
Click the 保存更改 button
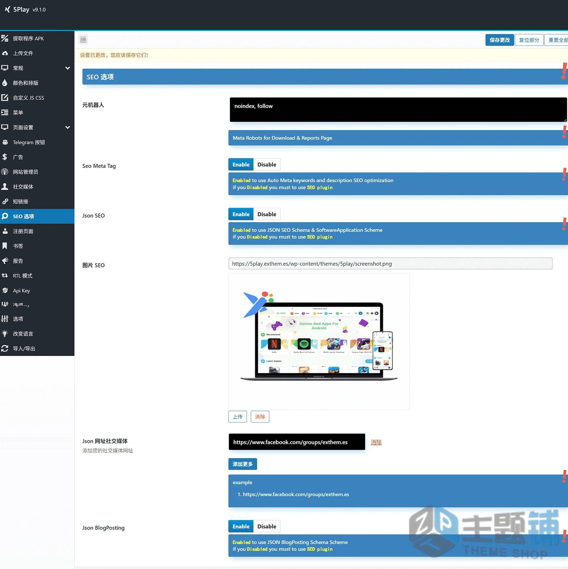click(x=500, y=40)
